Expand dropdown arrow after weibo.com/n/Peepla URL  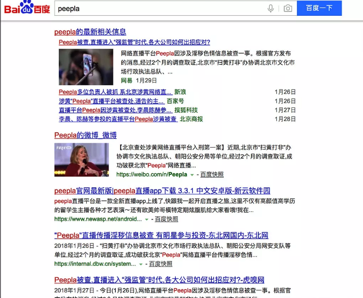click(x=192, y=175)
